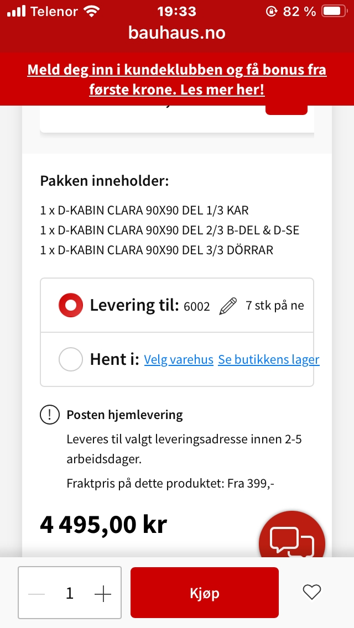Viewport: 354px width, 628px height.
Task: Add product to favorites via heart icon
Action: (311, 592)
